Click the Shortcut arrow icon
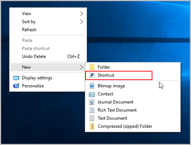This screenshot has width=191, height=145. coord(92,75)
